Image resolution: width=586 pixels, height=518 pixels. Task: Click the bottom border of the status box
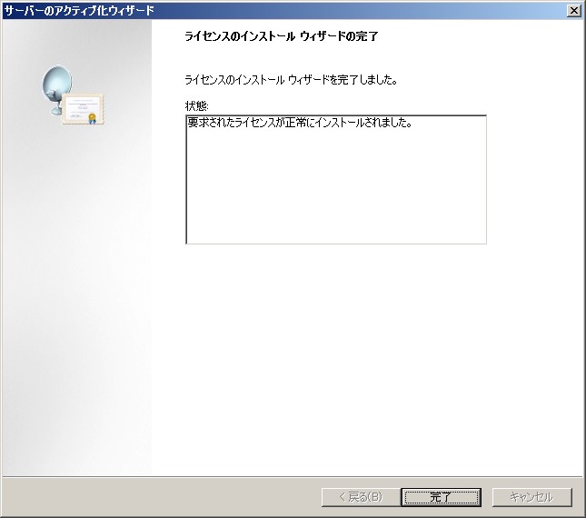pos(336,244)
